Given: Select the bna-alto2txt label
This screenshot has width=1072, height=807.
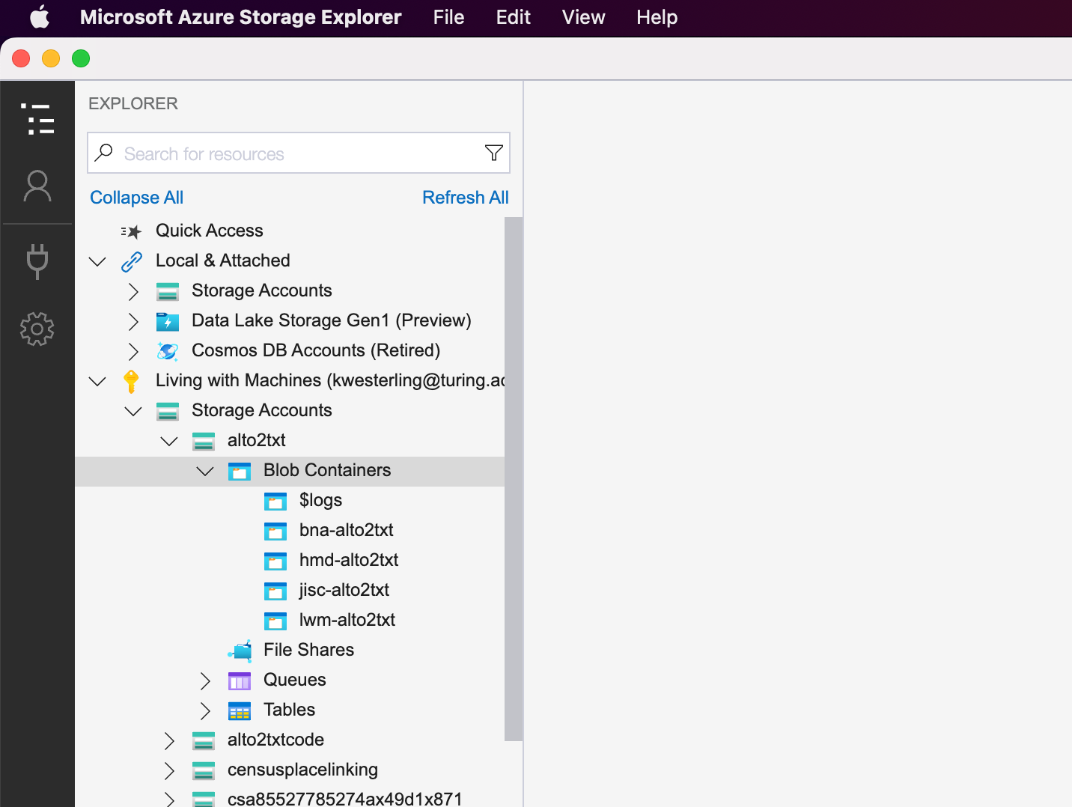Looking at the screenshot, I should (346, 530).
